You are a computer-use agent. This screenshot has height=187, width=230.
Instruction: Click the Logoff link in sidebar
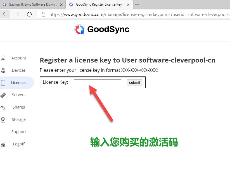(x=19, y=144)
